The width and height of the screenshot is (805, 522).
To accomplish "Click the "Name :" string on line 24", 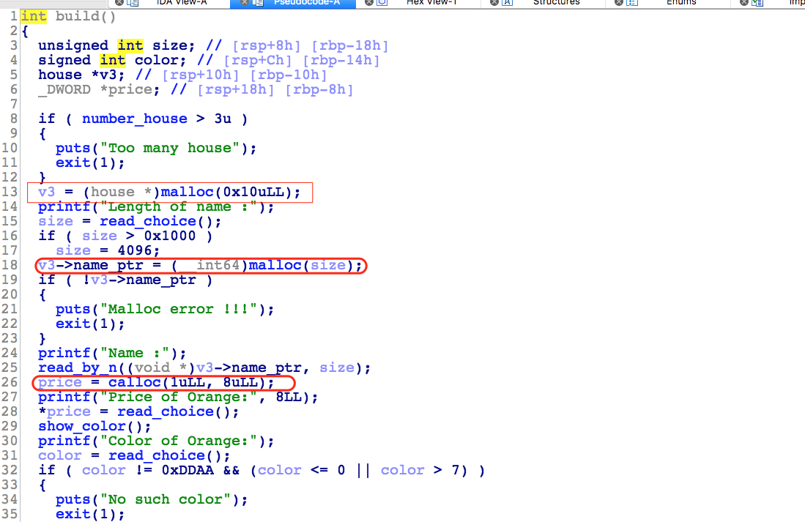I will point(135,354).
